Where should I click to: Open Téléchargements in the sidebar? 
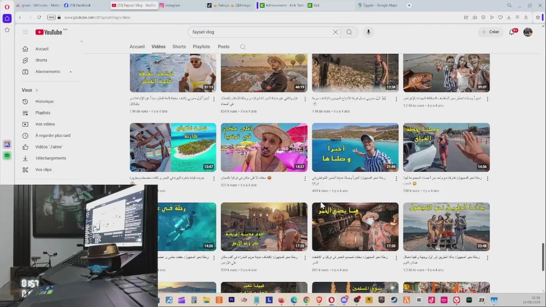50,158
